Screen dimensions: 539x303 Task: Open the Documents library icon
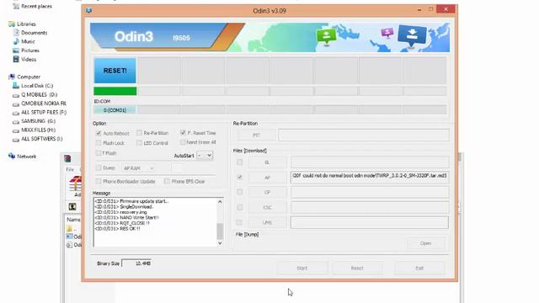coord(16,33)
